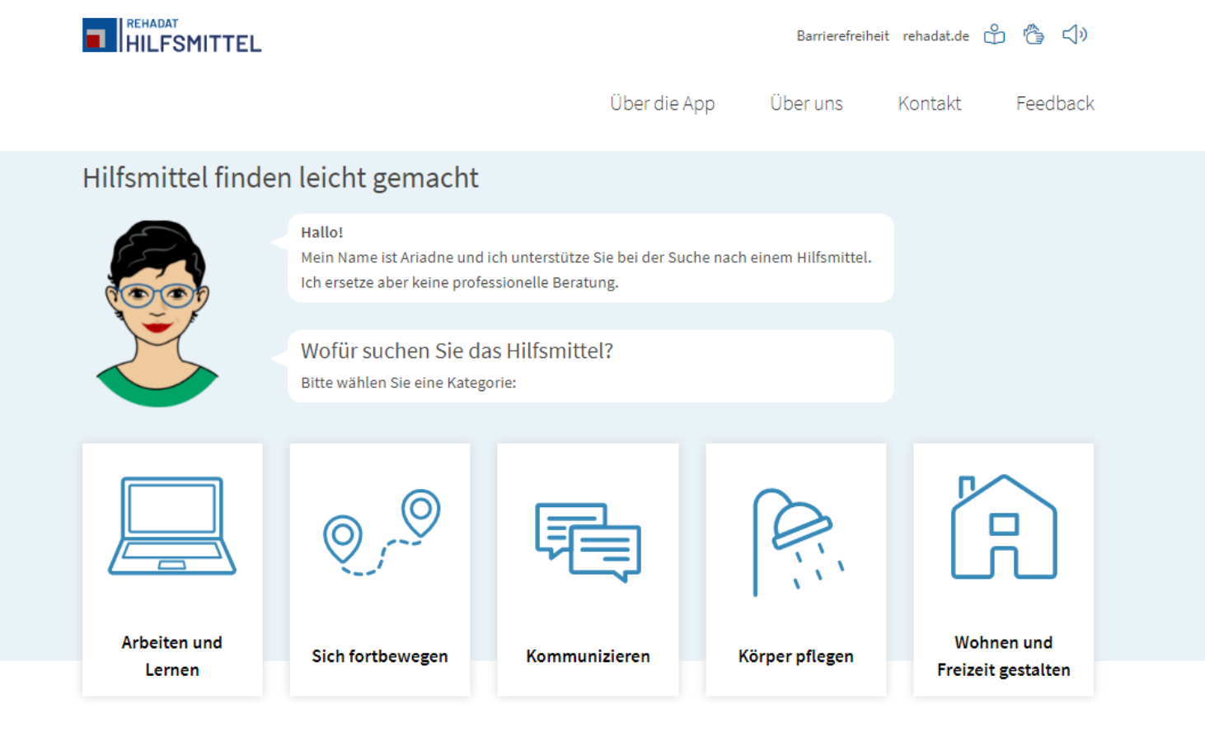The height and width of the screenshot is (741, 1205).
Task: Open the Feedback menu item
Action: pyautogui.click(x=1054, y=104)
